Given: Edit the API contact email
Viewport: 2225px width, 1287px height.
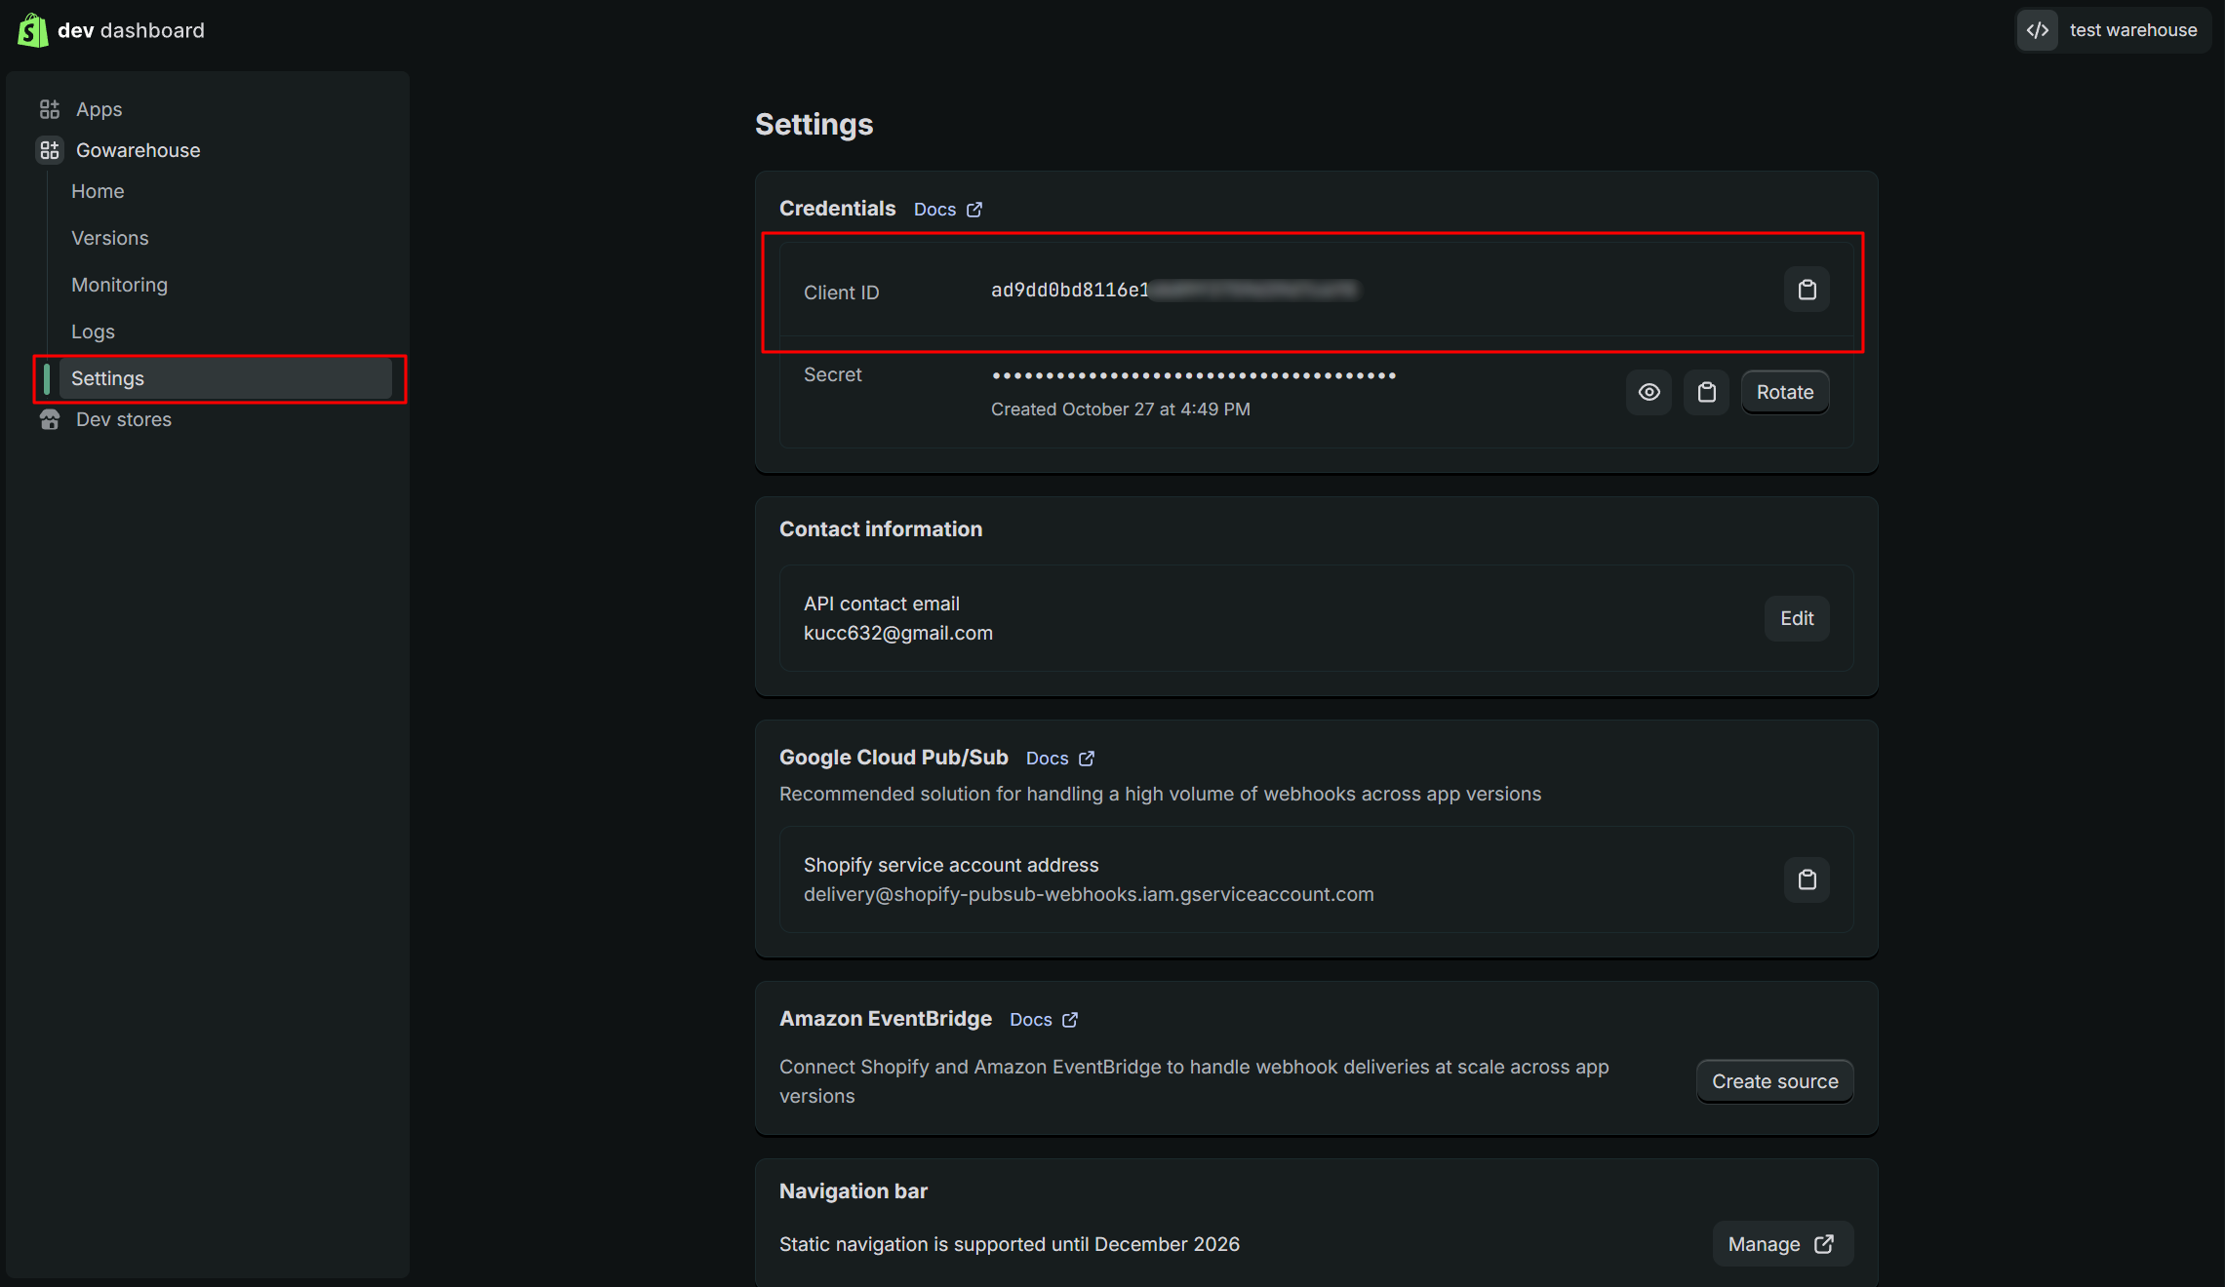Looking at the screenshot, I should (1796, 618).
